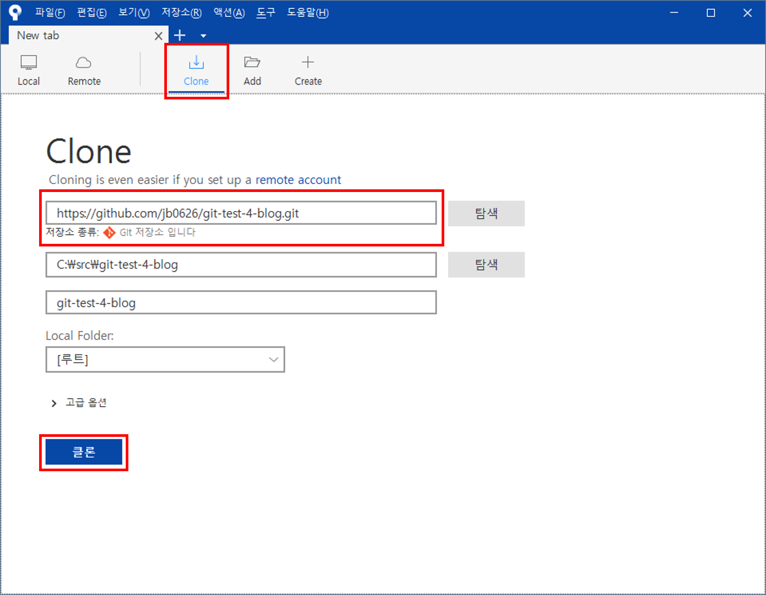766x595 pixels.
Task: Minimize the Sourcetree window
Action: (674, 13)
